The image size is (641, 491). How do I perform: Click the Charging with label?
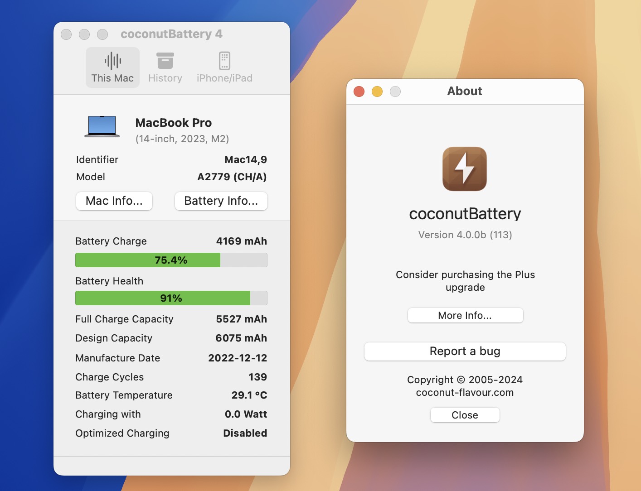[108, 414]
